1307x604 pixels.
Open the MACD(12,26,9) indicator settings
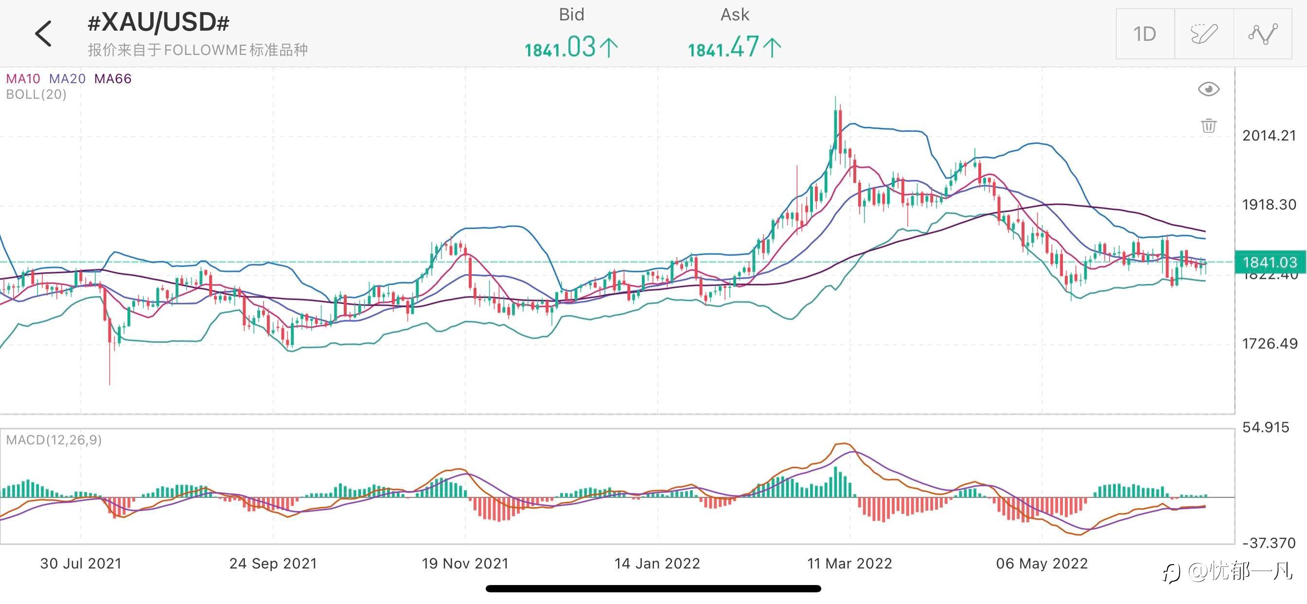54,440
